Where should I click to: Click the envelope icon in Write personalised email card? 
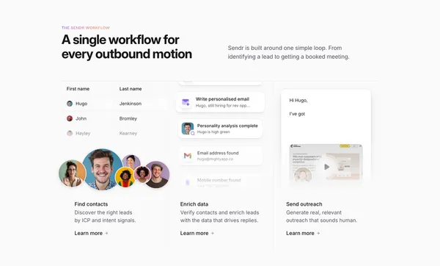pyautogui.click(x=186, y=102)
